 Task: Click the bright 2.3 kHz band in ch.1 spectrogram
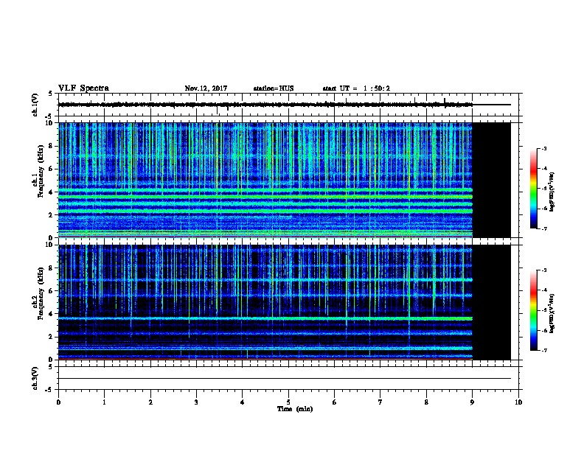pos(265,211)
